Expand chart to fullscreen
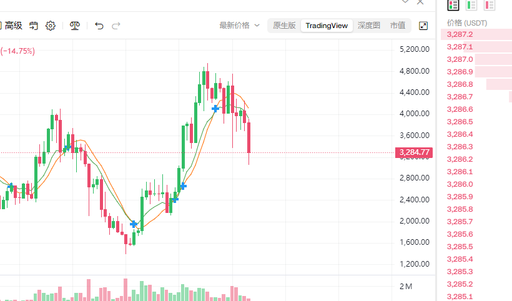The height and width of the screenshot is (301, 512). pyautogui.click(x=423, y=26)
